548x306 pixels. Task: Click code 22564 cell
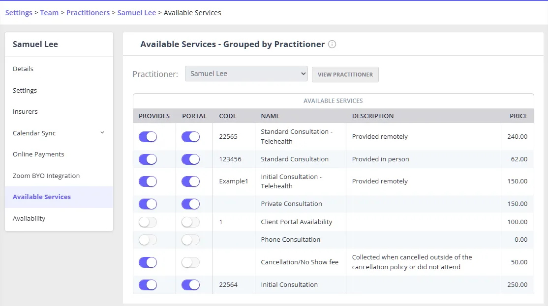(x=228, y=285)
